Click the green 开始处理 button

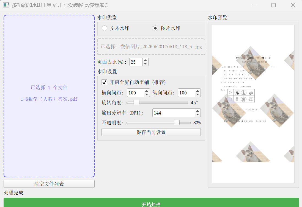(x=151, y=203)
